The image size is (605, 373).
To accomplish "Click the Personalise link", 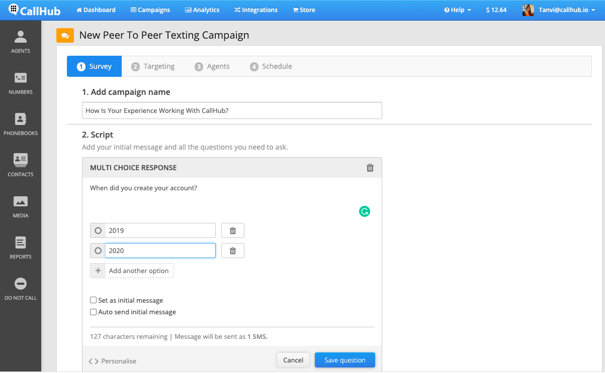I will [x=113, y=361].
